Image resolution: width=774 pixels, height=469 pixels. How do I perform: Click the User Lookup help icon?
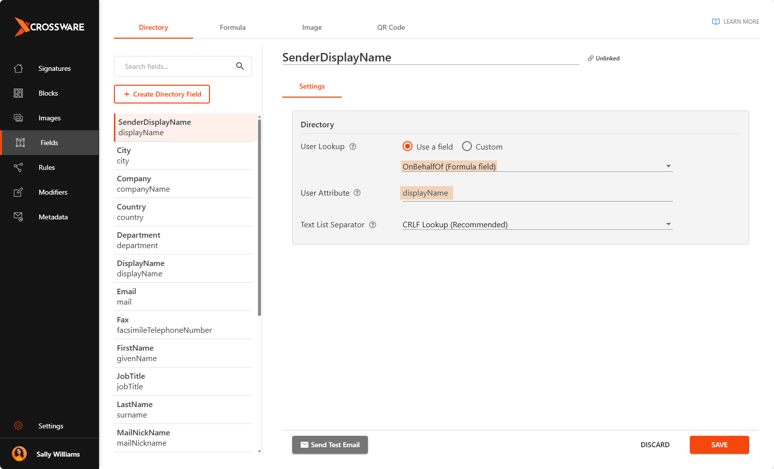point(353,147)
